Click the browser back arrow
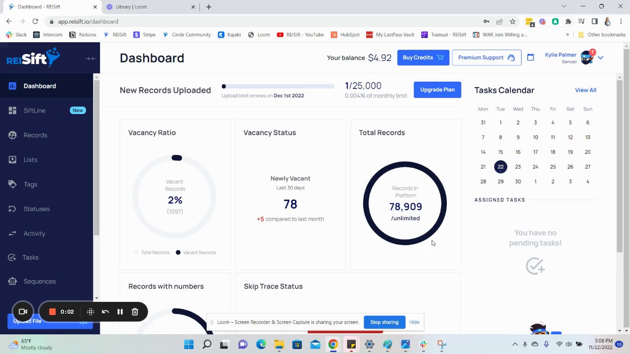 tap(9, 21)
